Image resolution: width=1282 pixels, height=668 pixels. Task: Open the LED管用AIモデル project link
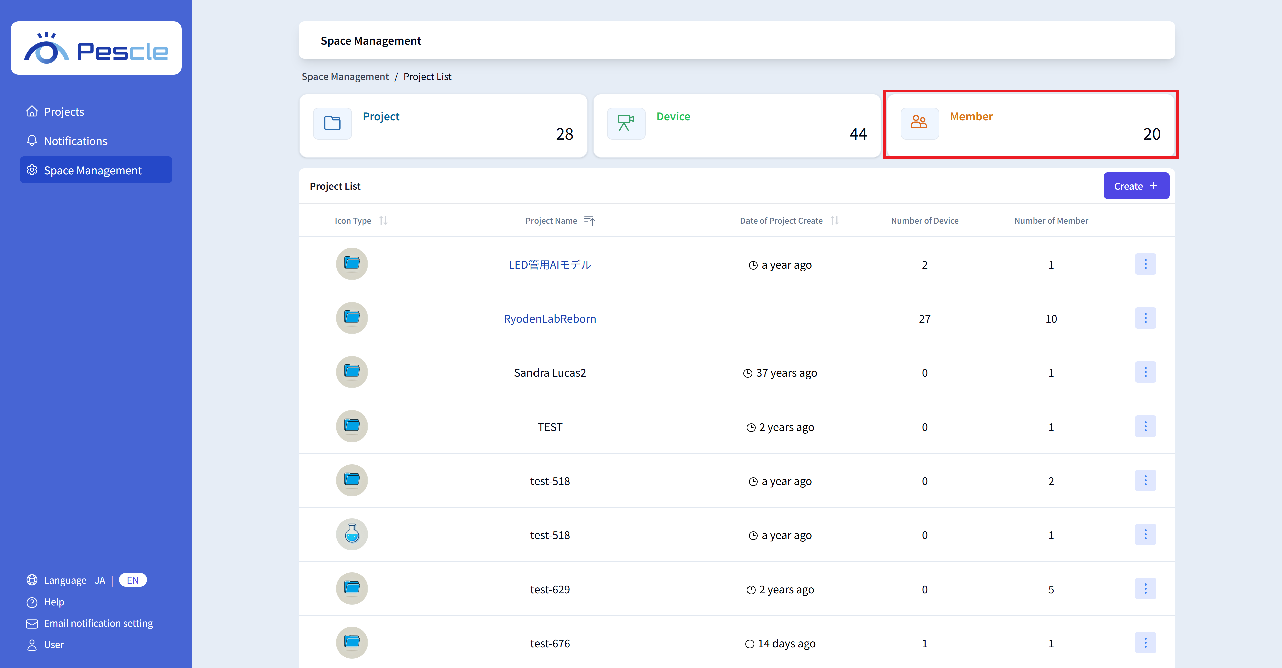tap(550, 265)
